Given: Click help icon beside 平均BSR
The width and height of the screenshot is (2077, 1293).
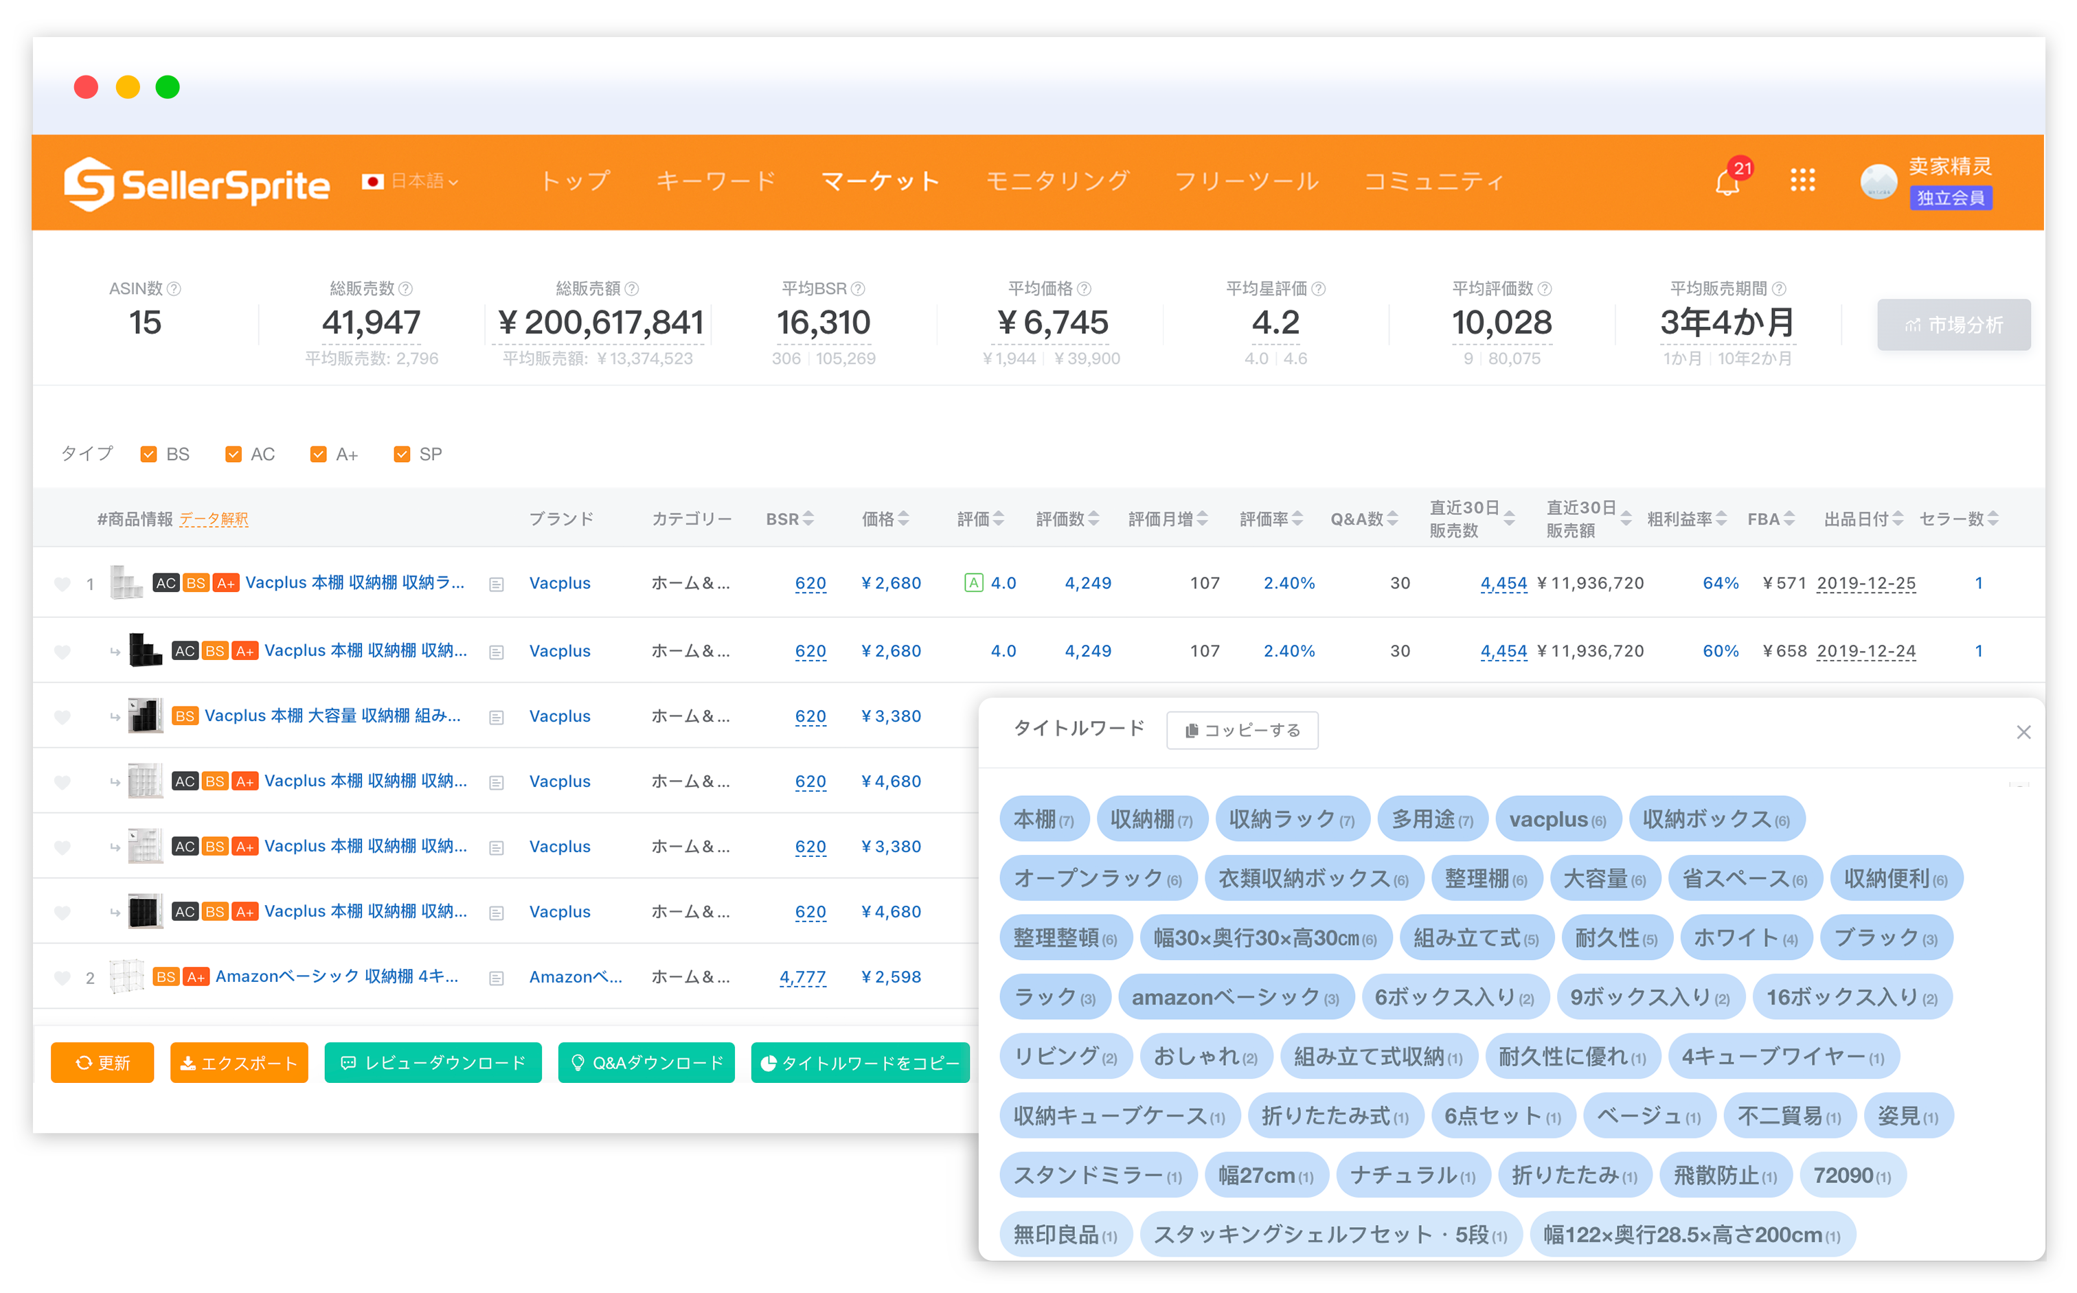Looking at the screenshot, I should coord(858,289).
